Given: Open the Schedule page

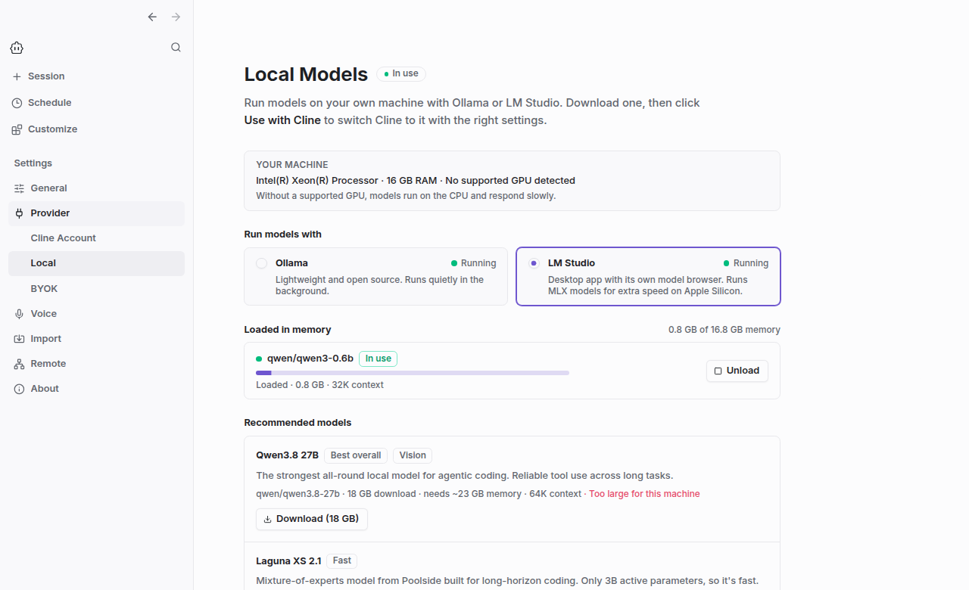Looking at the screenshot, I should pos(96,103).
